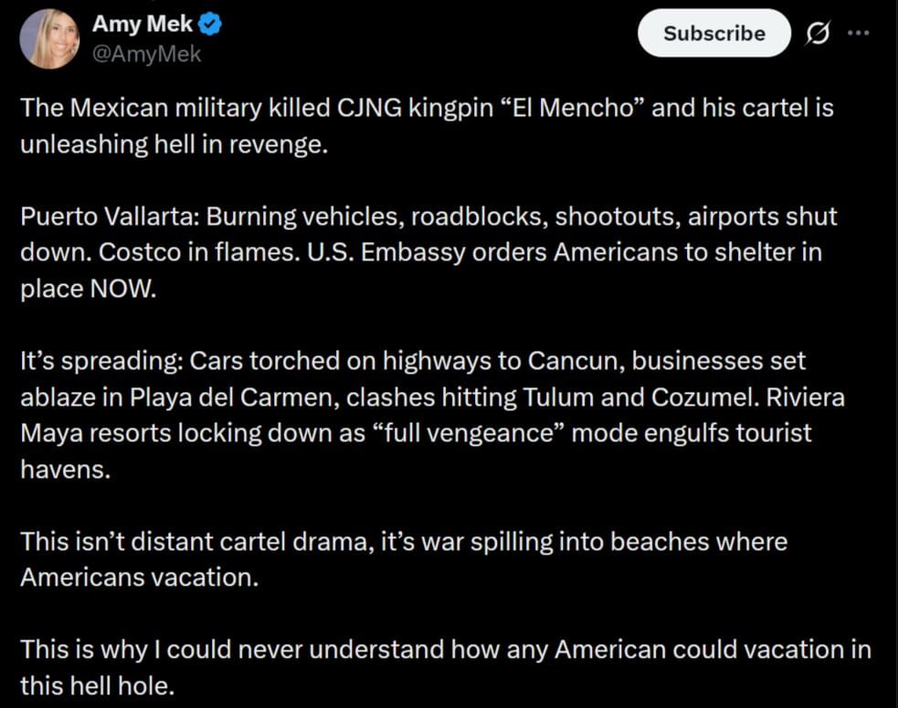This screenshot has width=898, height=708.
Task: Click the Subscribe button
Action: coord(713,33)
